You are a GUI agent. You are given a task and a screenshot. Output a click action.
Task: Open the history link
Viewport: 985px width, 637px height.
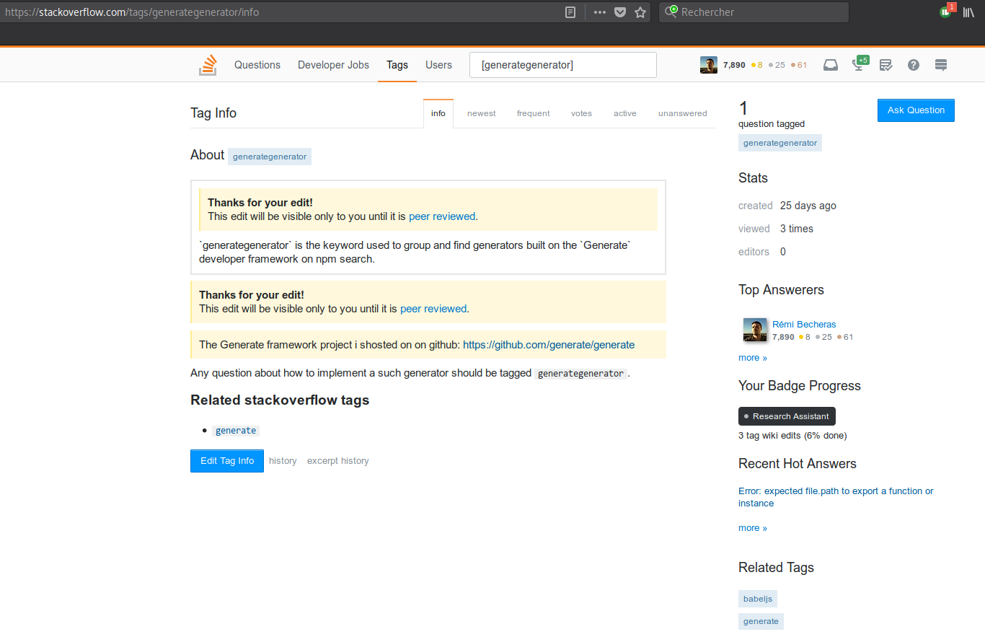pyautogui.click(x=283, y=461)
